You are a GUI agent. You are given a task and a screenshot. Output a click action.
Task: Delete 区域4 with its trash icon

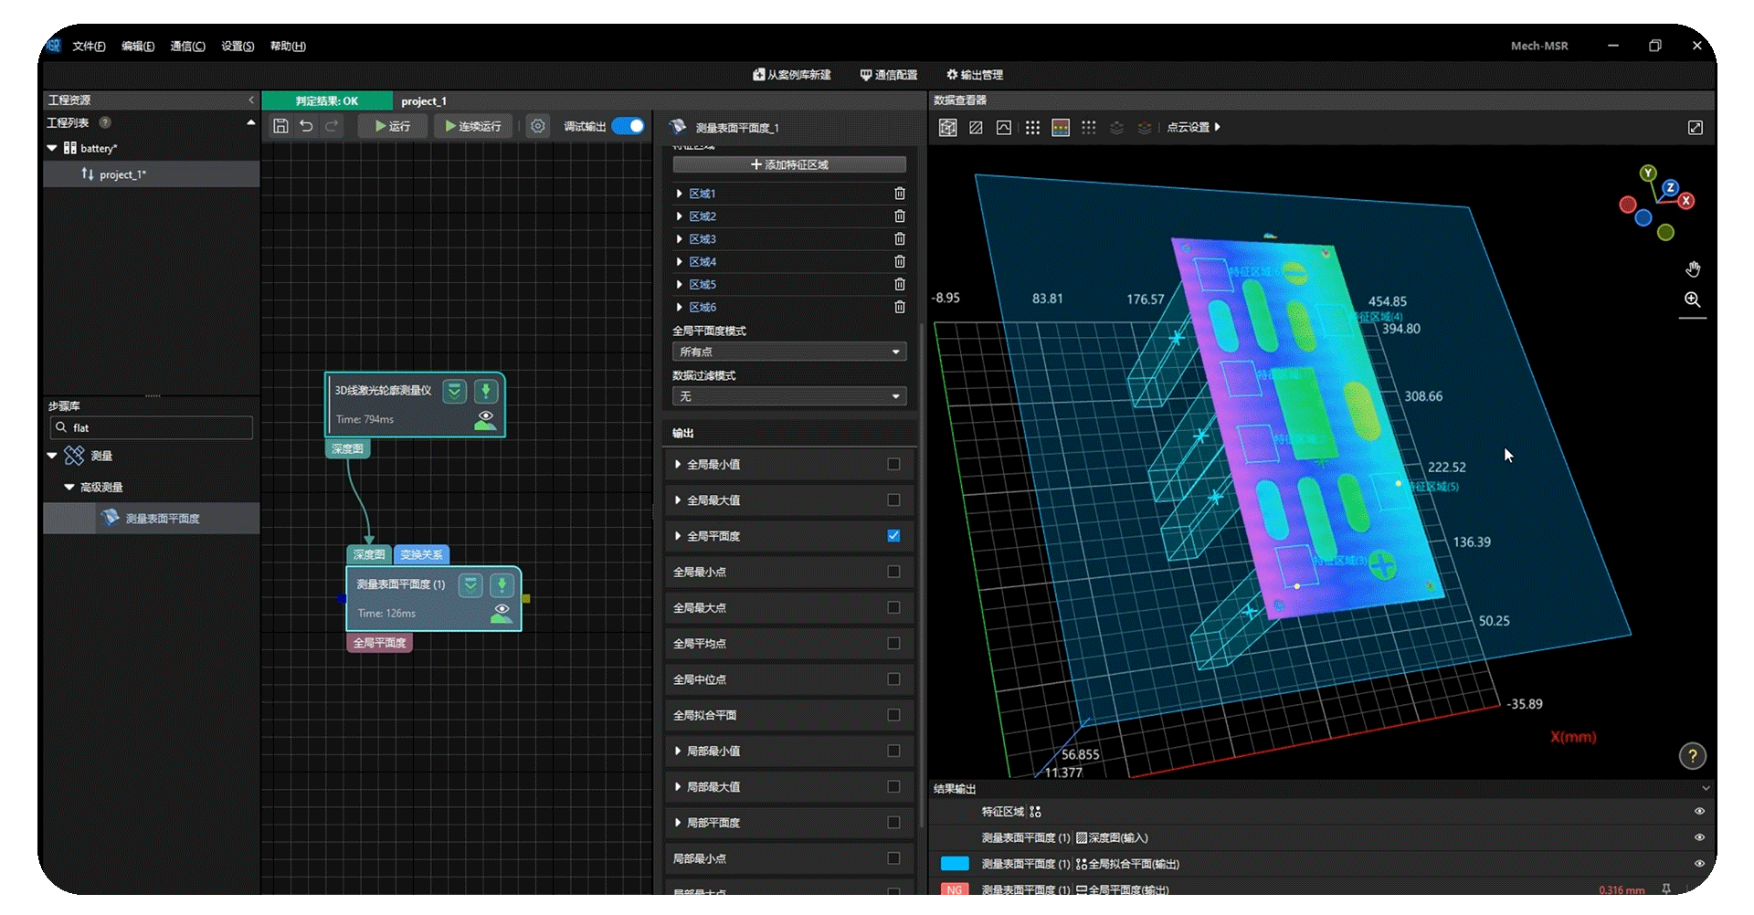(x=900, y=262)
